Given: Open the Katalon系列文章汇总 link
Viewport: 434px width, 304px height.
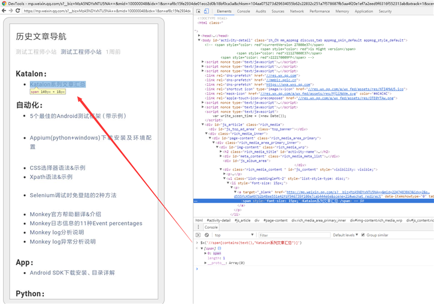Looking at the screenshot, I should point(58,84).
